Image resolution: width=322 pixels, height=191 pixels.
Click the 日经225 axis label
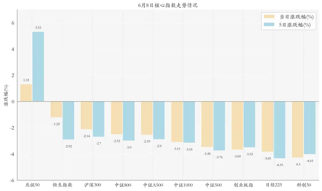pos(274,185)
